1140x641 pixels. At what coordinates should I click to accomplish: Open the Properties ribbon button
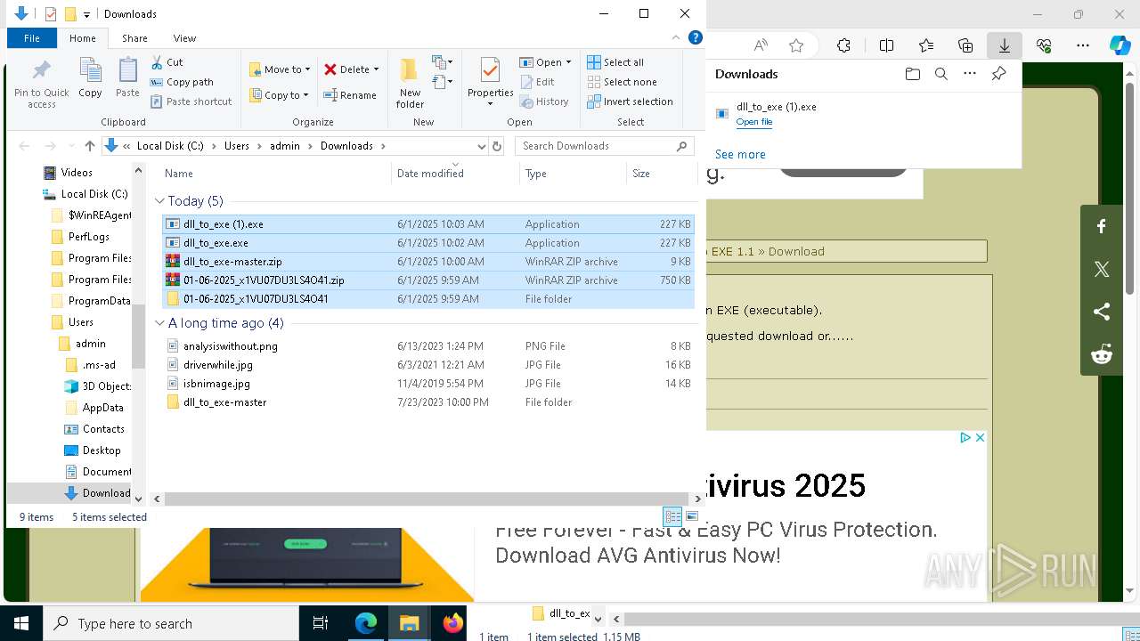[490, 82]
